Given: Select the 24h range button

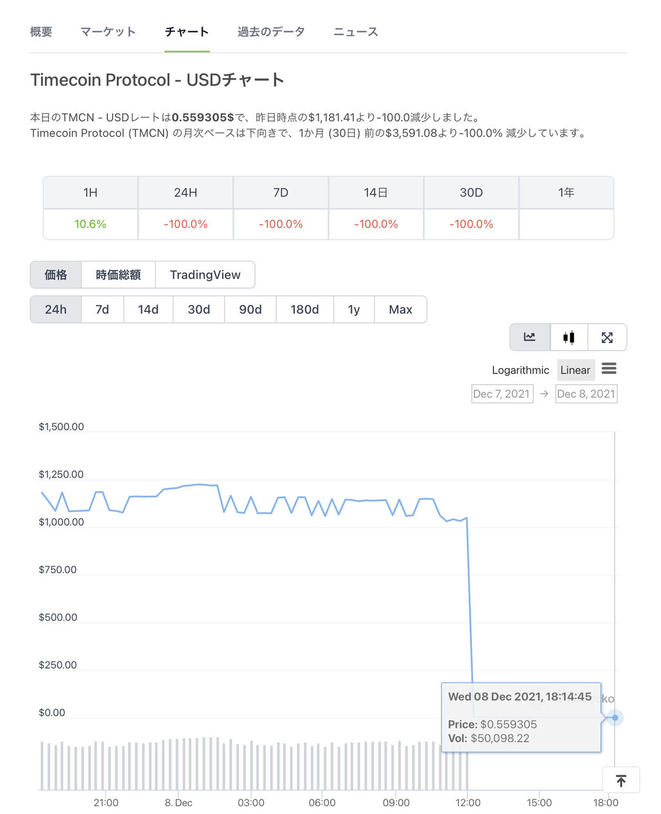Looking at the screenshot, I should click(x=56, y=309).
